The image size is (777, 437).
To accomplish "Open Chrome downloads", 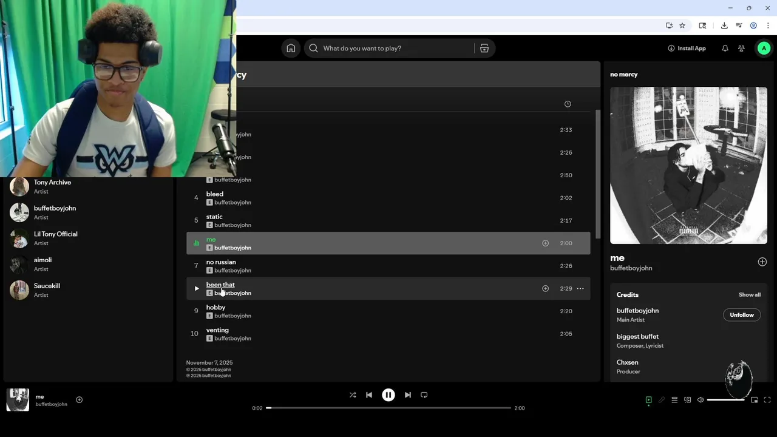I will (724, 25).
